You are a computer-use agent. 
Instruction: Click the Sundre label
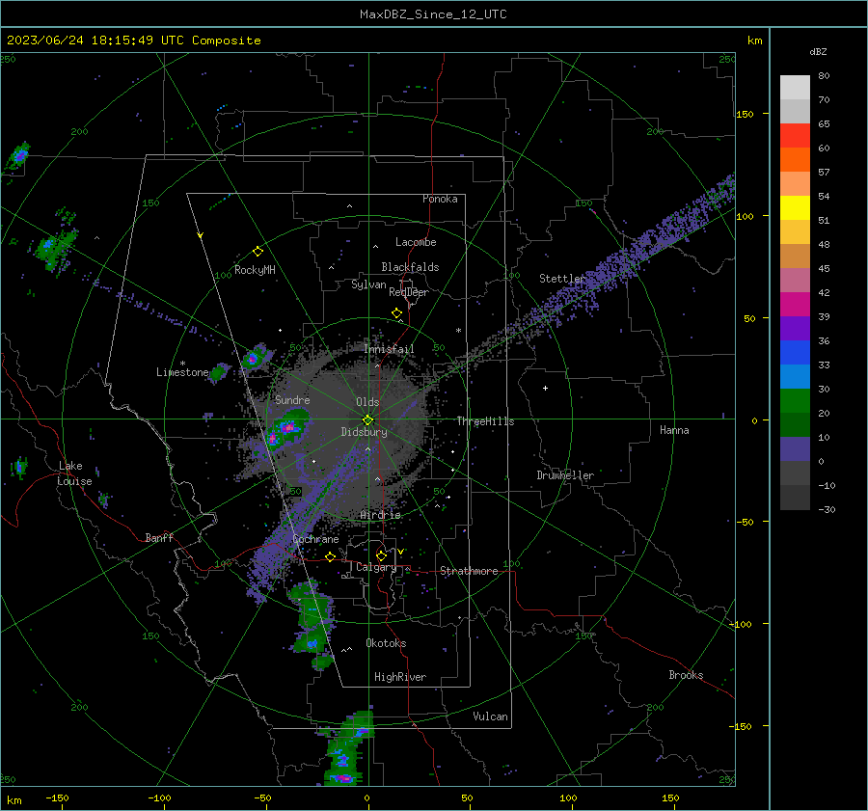point(292,400)
